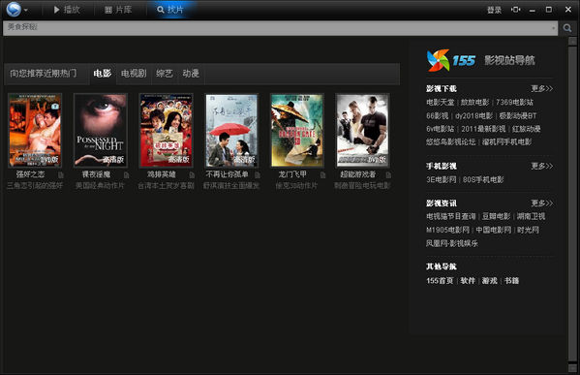Click the scrollbar up arrow

click(572, 41)
